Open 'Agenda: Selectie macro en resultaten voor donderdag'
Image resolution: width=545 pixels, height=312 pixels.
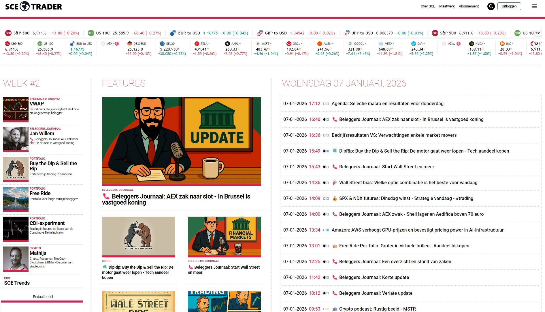click(x=387, y=103)
